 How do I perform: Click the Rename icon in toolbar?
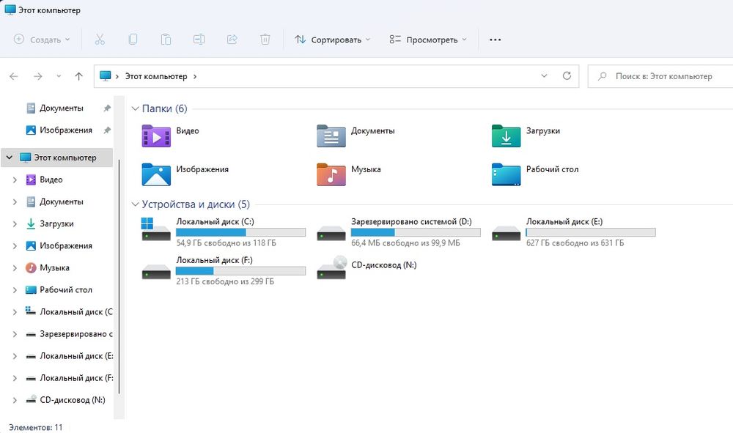point(199,40)
